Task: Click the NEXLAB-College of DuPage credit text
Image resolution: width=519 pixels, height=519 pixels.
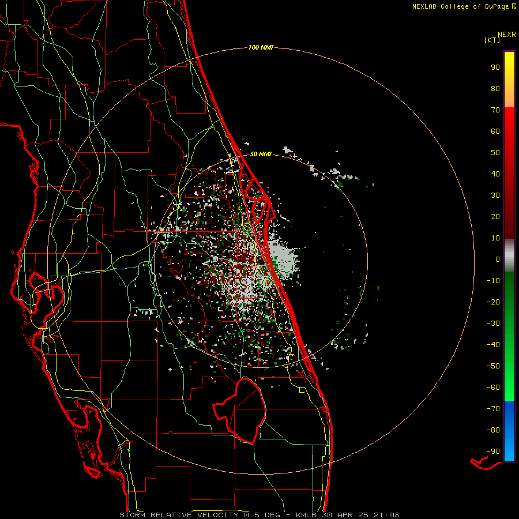Action: point(460,6)
